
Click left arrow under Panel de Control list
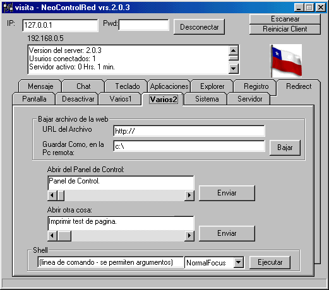point(52,195)
